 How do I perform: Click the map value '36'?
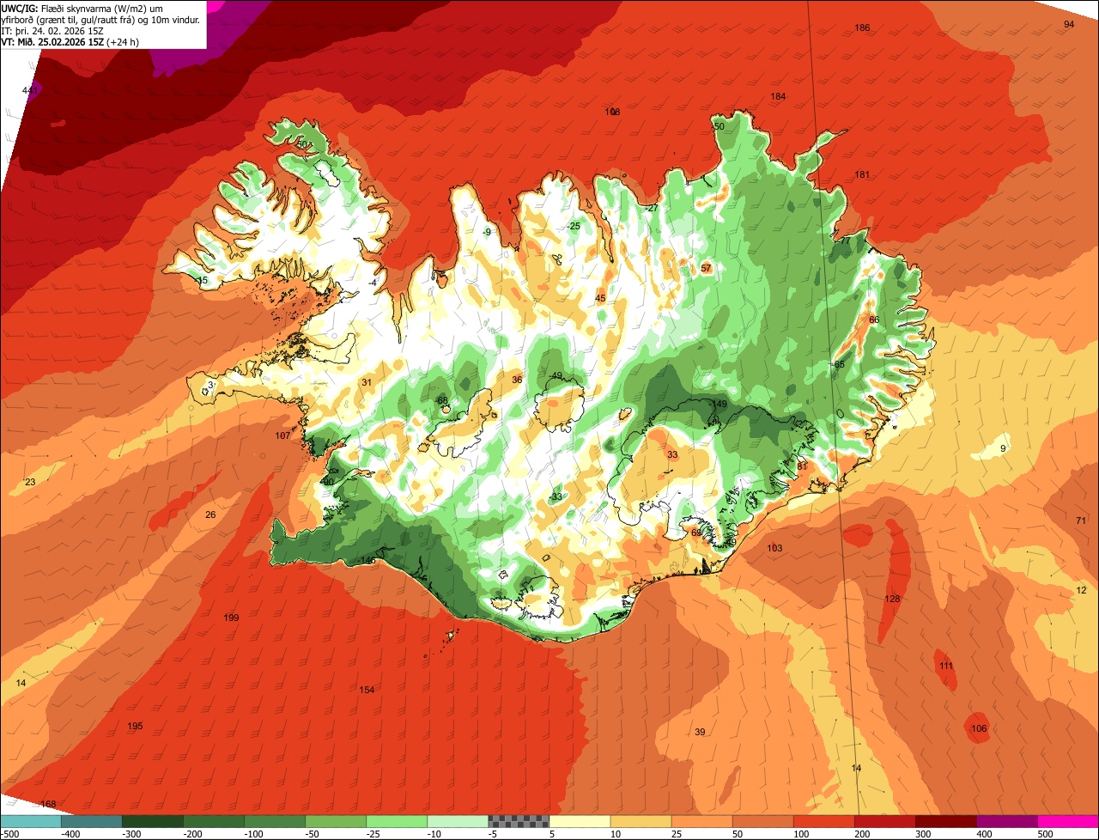[517, 380]
